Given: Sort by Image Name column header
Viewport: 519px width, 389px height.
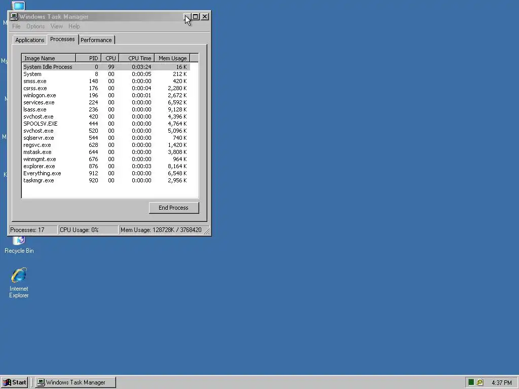Looking at the screenshot, I should point(49,58).
